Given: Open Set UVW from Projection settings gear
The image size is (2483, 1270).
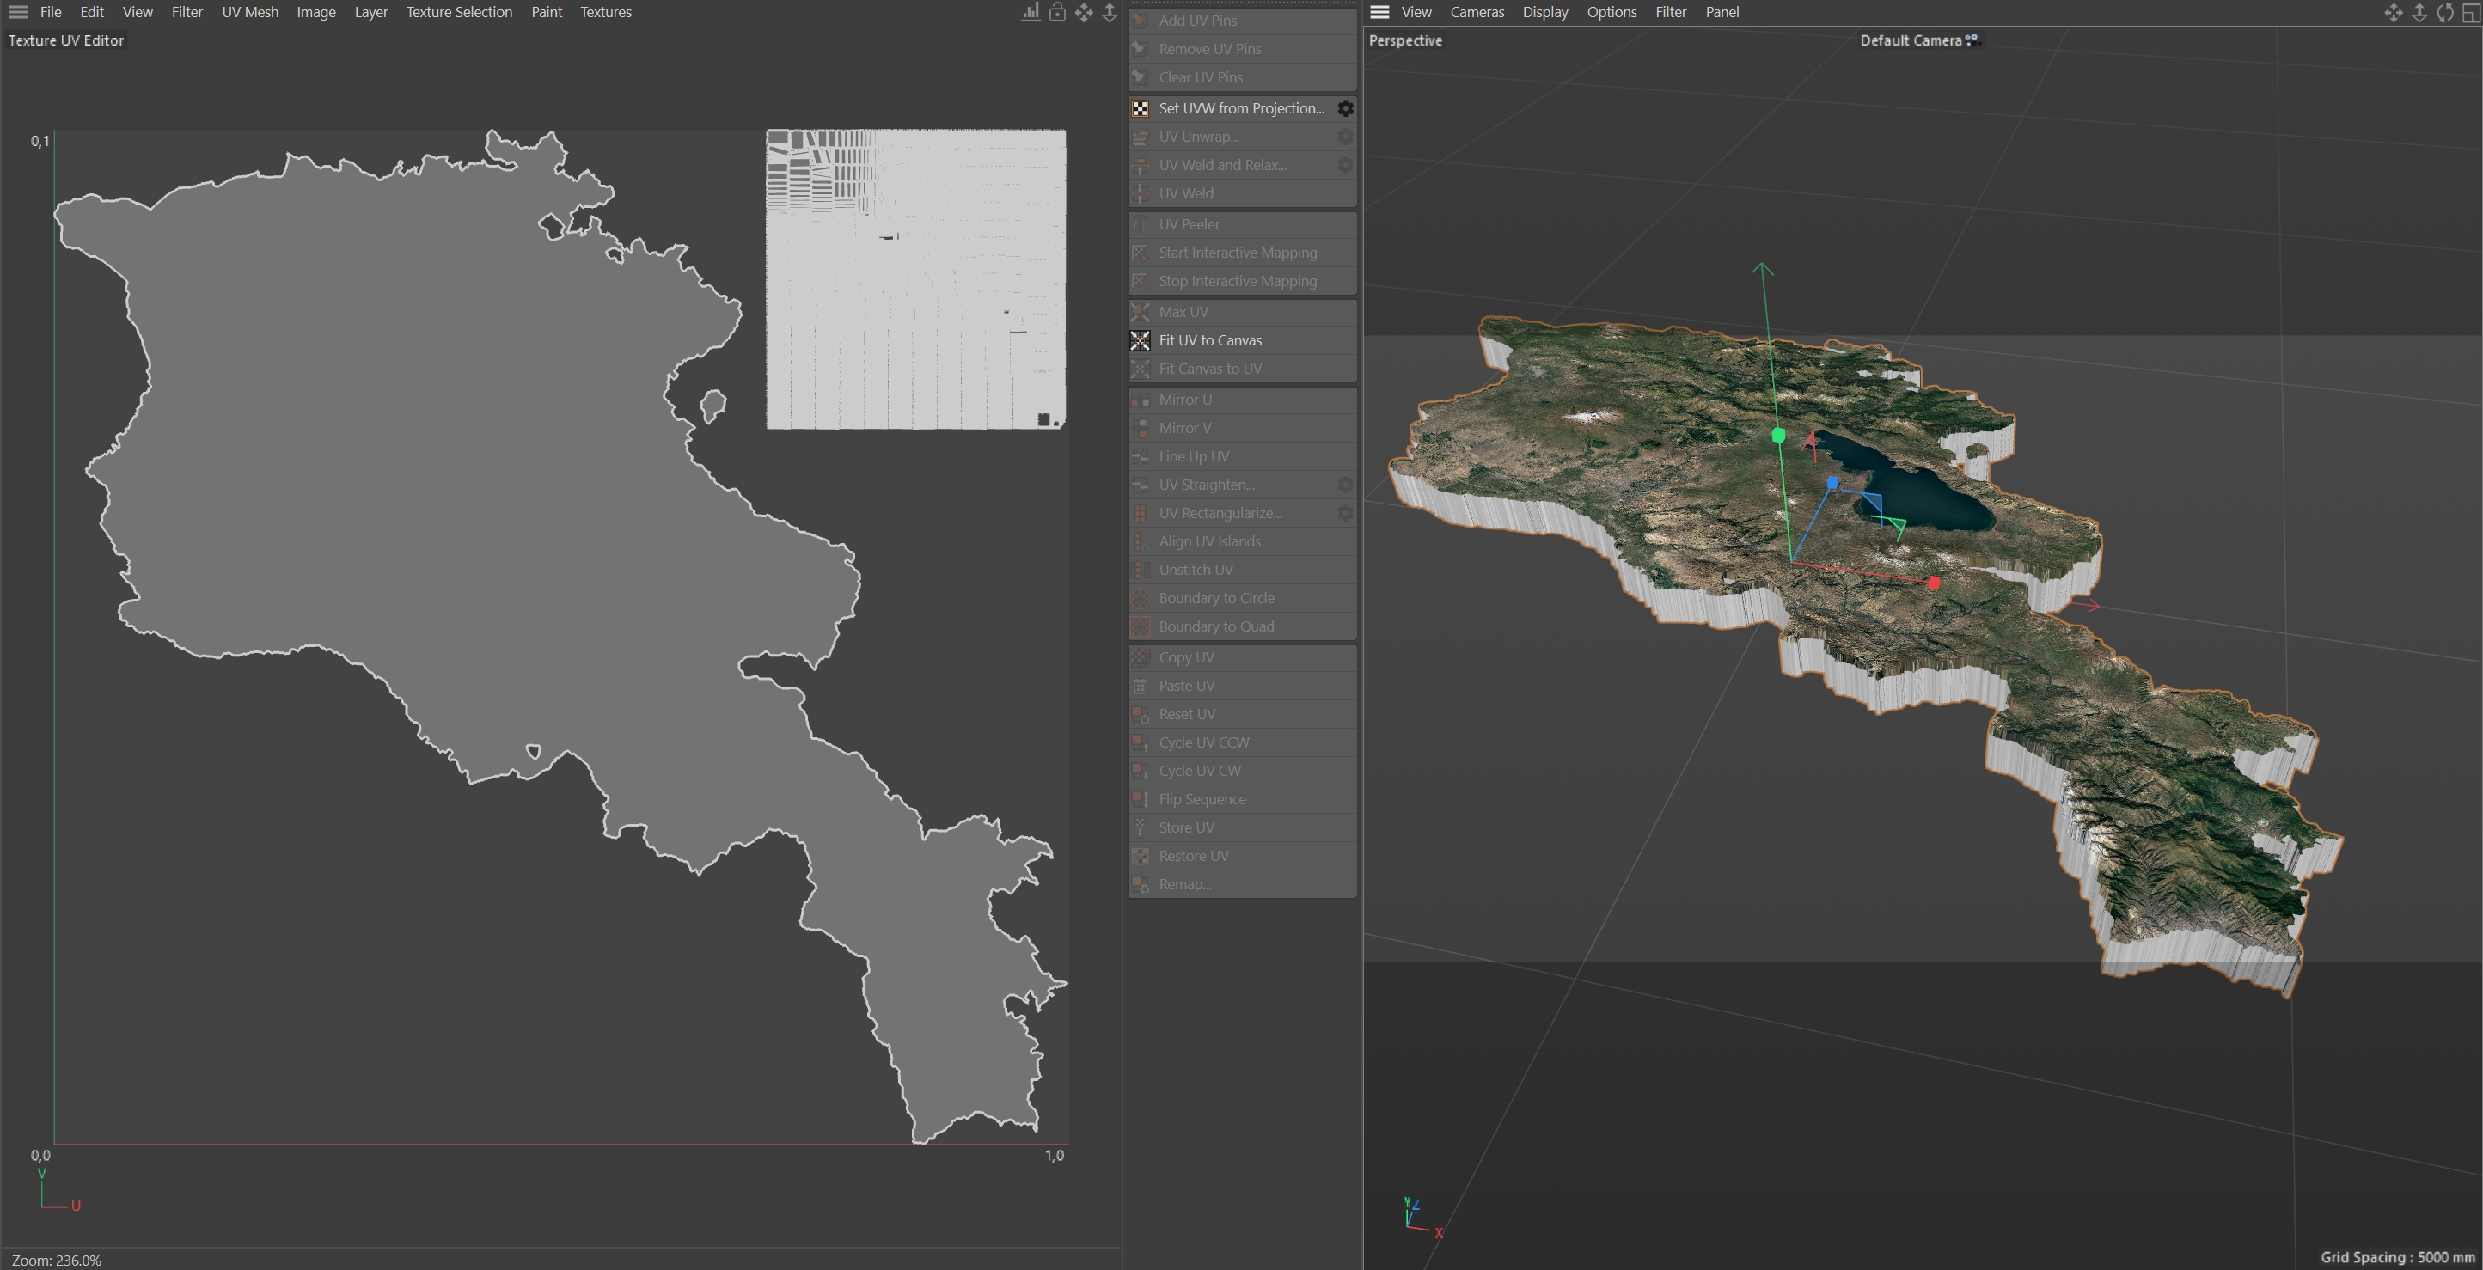Looking at the screenshot, I should click(x=1345, y=108).
